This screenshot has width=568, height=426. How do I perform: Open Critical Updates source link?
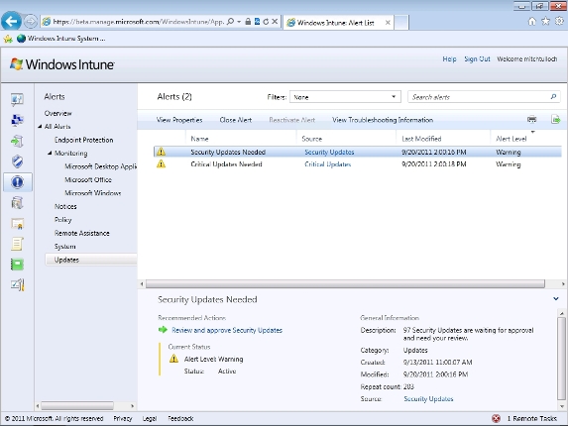pos(328,164)
